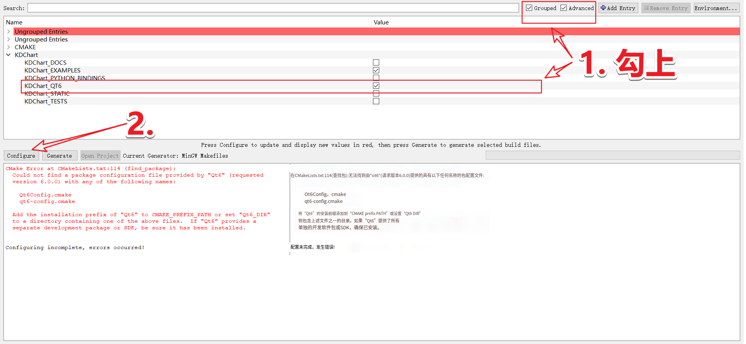Click the blue plus Add Entry icon
746x344 pixels.
(x=603, y=8)
